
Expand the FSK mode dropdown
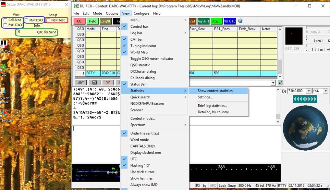[325, 91]
